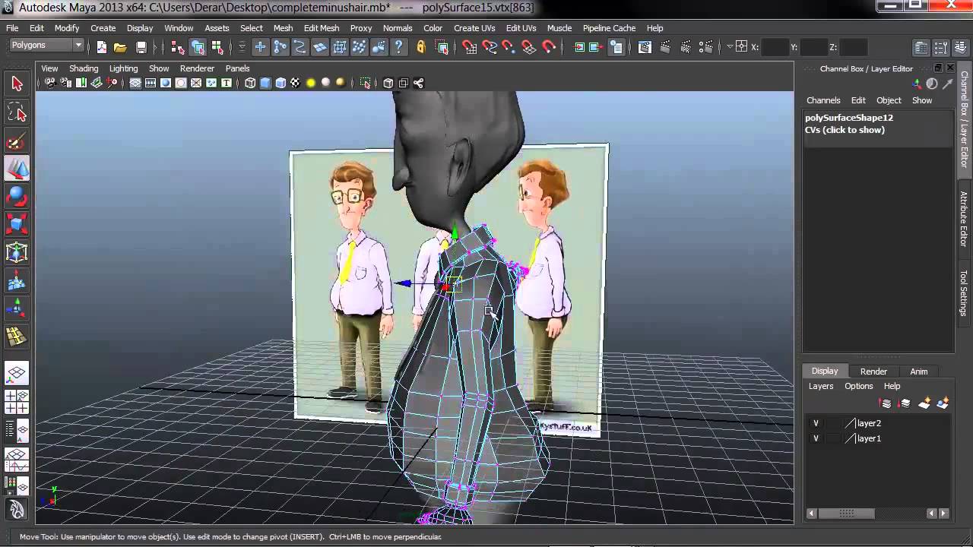Activate the Move tool in toolbox
Viewport: 973px width, 547px height.
pyautogui.click(x=17, y=169)
